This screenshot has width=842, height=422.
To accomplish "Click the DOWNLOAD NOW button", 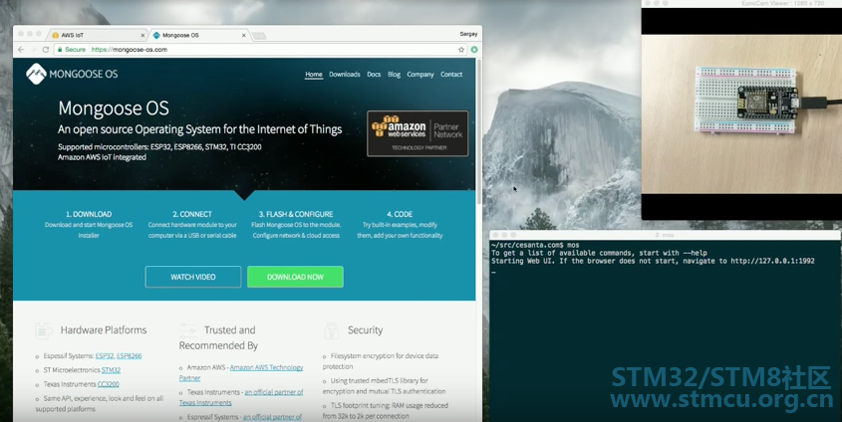I will click(295, 277).
